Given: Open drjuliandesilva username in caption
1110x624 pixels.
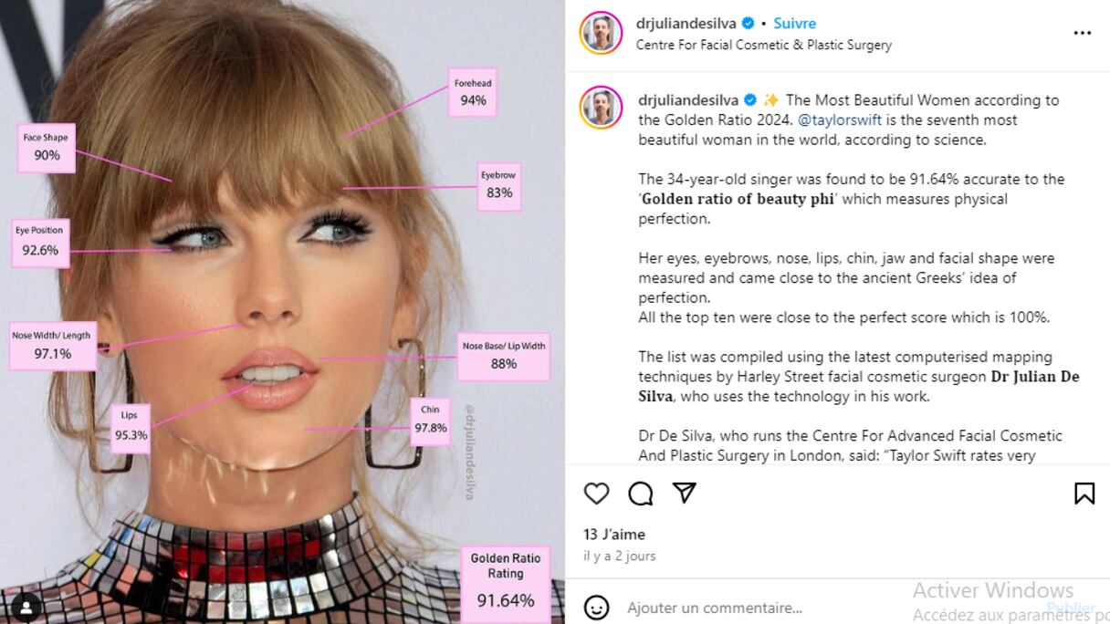Looking at the screenshot, I should 689,100.
